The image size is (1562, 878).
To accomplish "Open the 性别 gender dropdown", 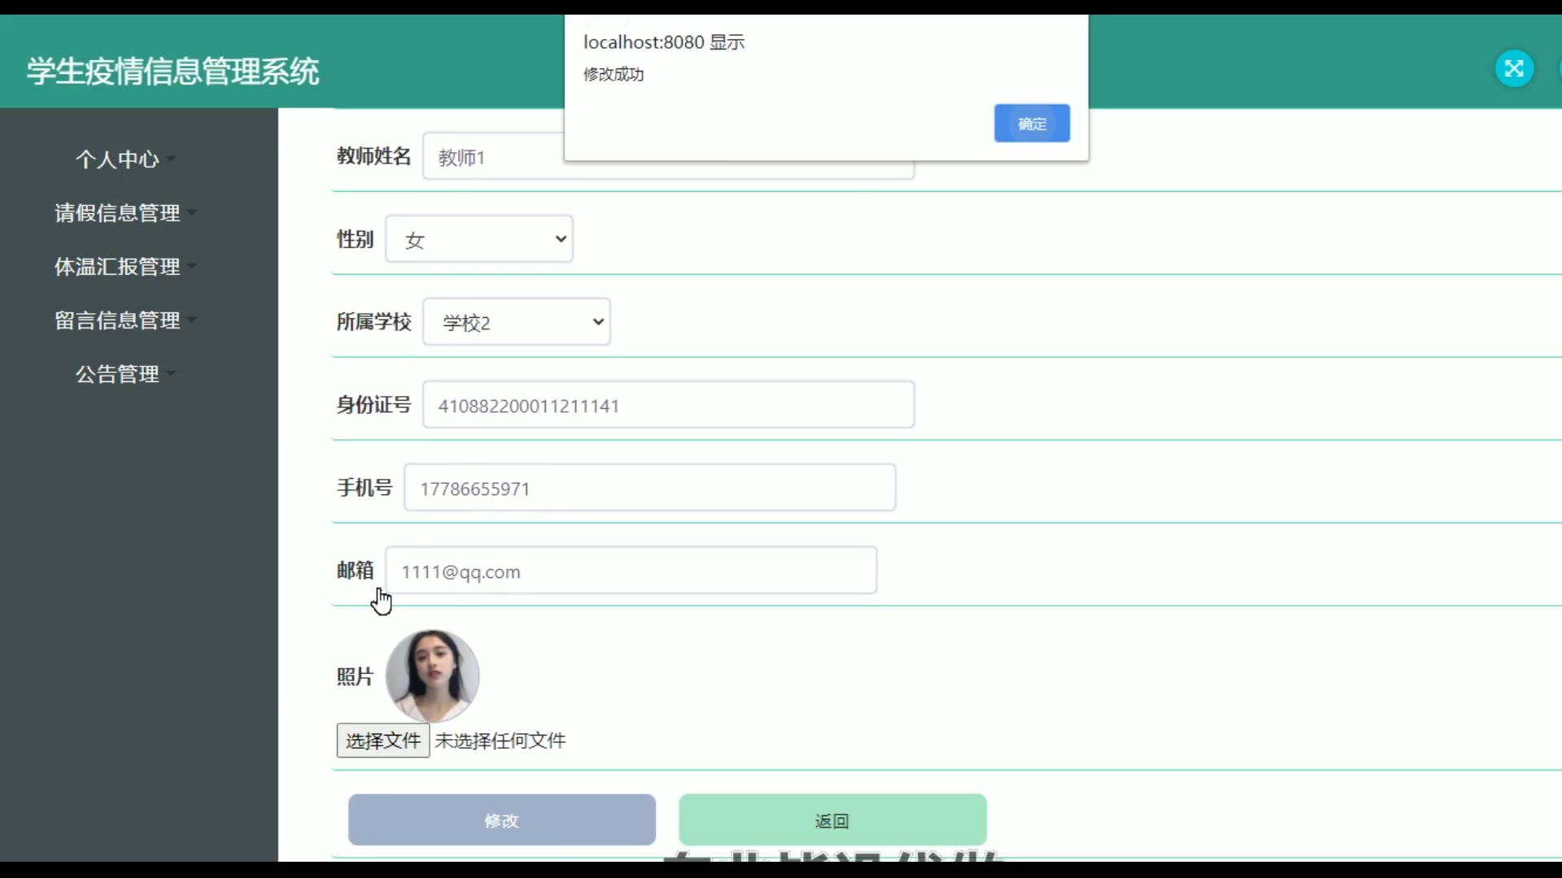I will coord(479,239).
